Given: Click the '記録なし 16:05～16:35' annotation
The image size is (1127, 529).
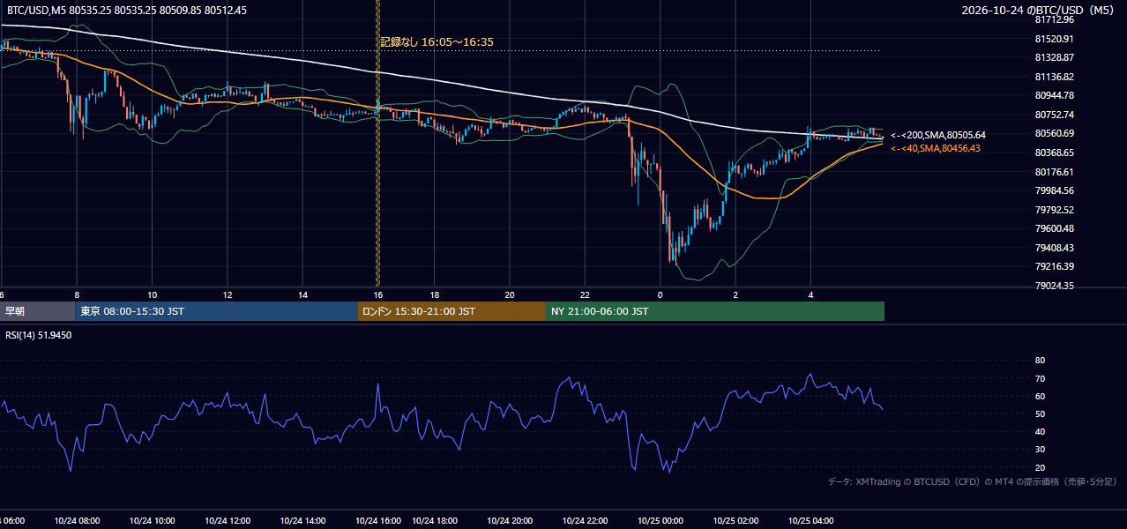Looking at the screenshot, I should 437,41.
